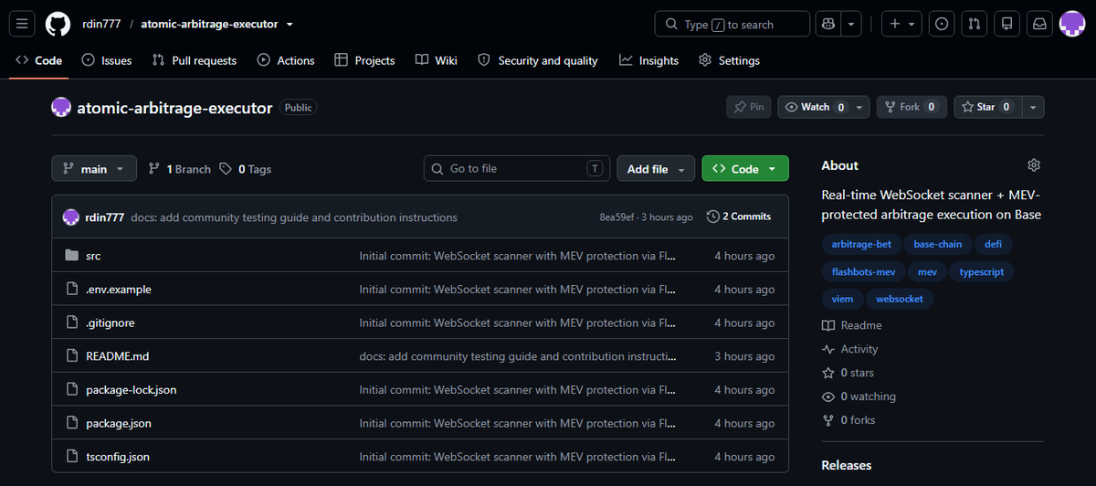Screen dimensions: 1096x486
Task: Open the .env.example file
Action: (119, 290)
